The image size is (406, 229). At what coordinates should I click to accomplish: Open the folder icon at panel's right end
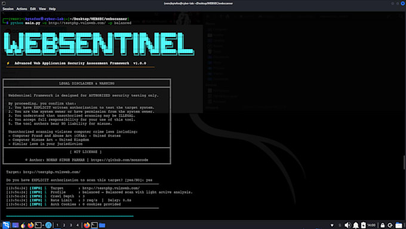(399, 225)
